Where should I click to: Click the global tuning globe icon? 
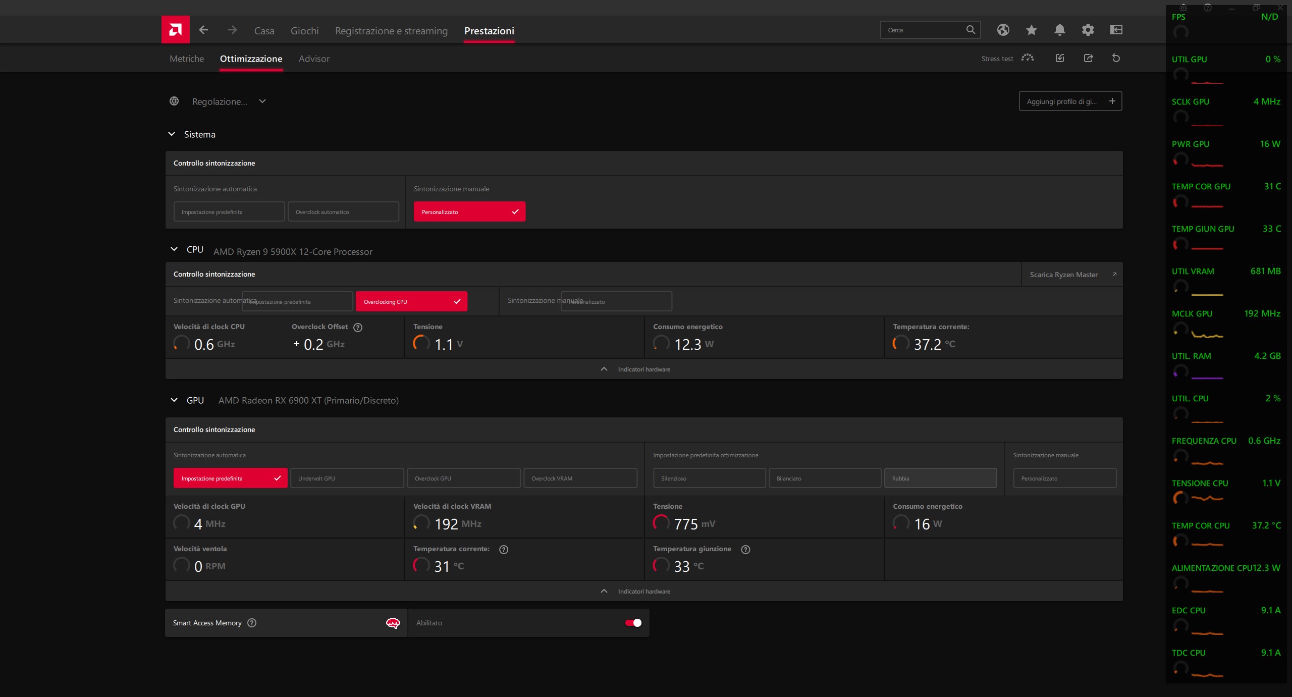click(x=174, y=101)
